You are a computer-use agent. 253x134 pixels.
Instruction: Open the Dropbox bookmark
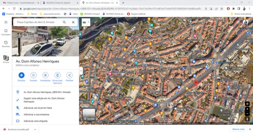coord(14,14)
